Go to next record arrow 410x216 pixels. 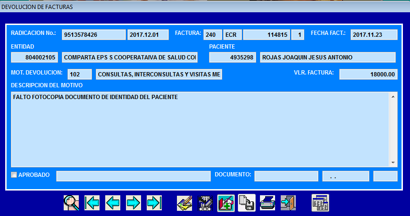(134, 203)
